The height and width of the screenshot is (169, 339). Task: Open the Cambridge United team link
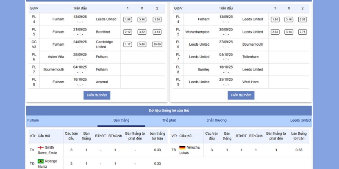(x=104, y=44)
